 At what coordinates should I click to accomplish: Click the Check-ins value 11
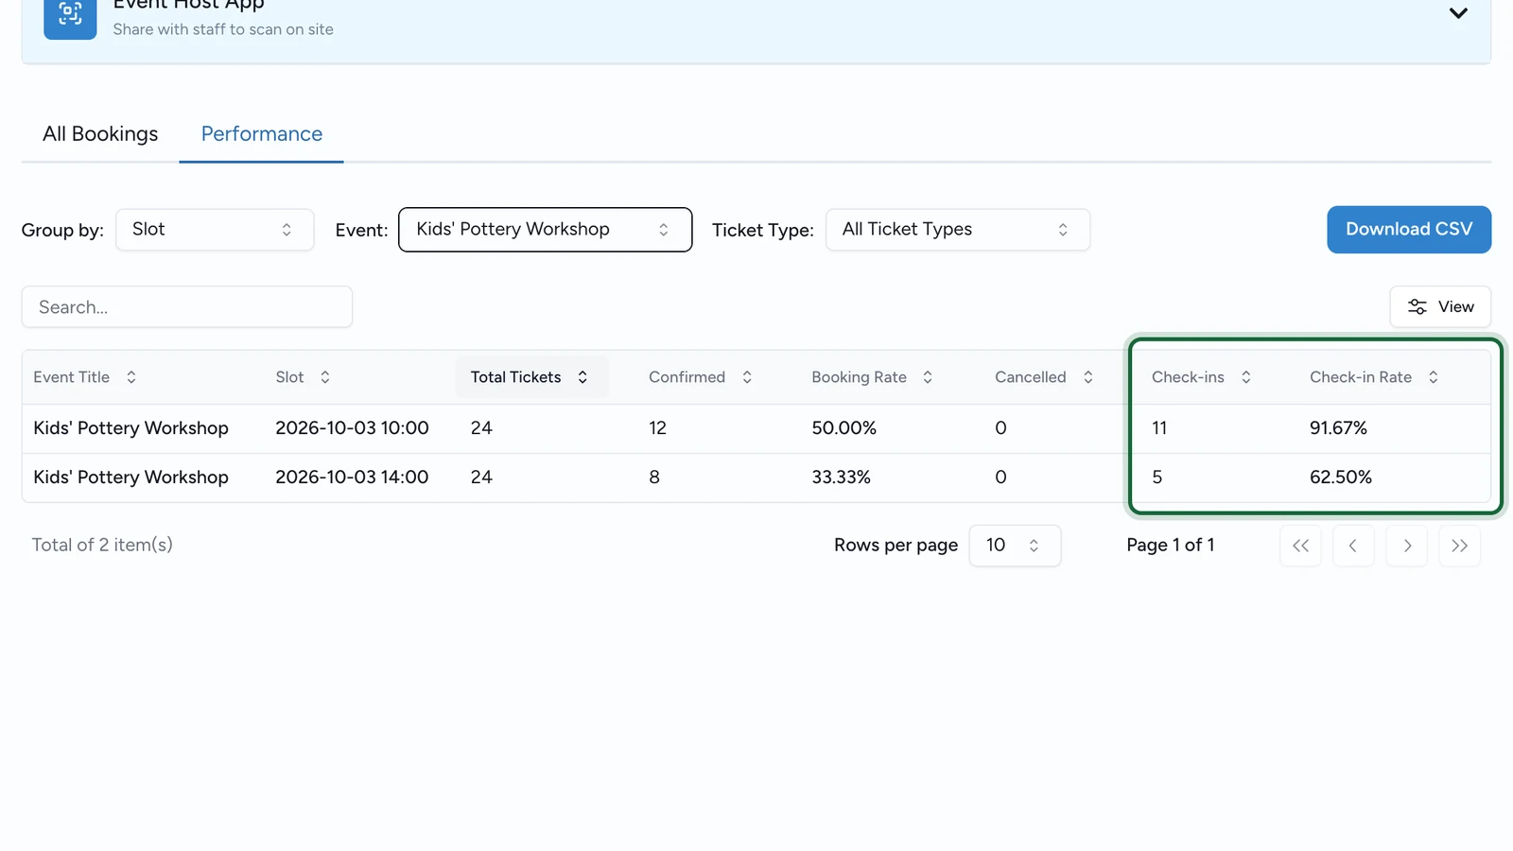pyautogui.click(x=1159, y=428)
